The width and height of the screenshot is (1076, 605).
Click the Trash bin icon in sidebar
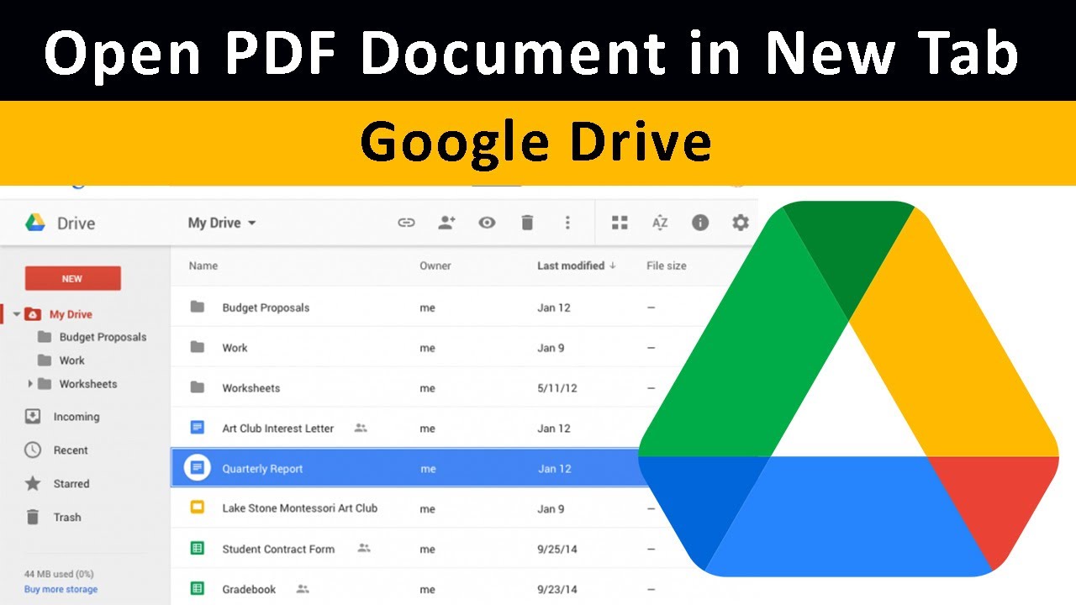coord(33,518)
